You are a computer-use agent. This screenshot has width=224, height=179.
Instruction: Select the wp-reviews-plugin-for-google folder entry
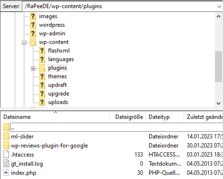click(x=50, y=146)
